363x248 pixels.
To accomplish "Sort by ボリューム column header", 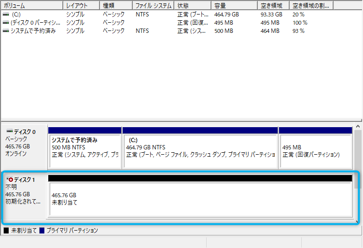I will [x=32, y=5].
